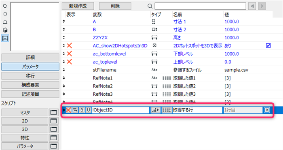Toggle child indent on iObjectID row
The width and height of the screenshot is (283, 150).
[x=75, y=110]
